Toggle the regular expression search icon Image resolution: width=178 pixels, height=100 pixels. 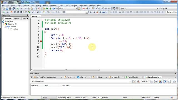pyautogui.click(x=107, y=12)
